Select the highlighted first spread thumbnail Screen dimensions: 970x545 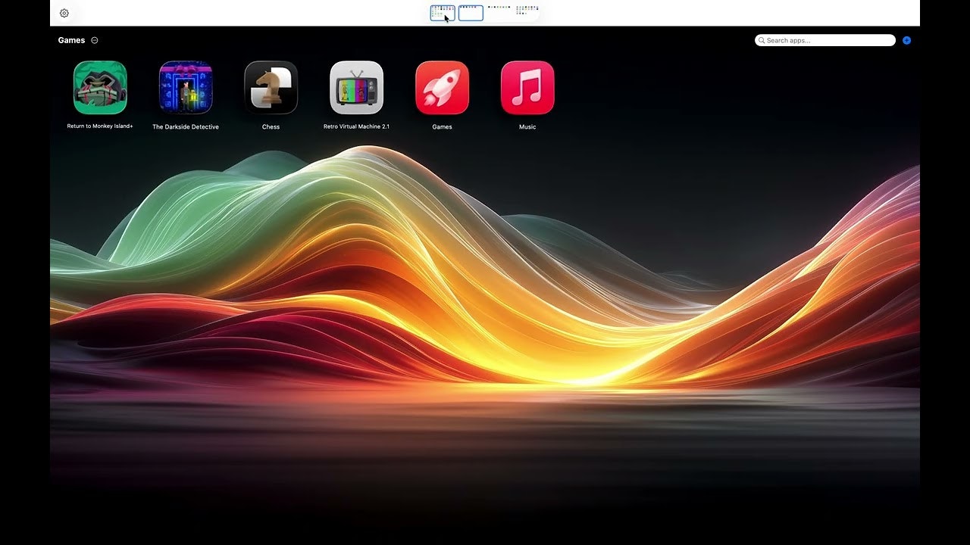pyautogui.click(x=442, y=12)
